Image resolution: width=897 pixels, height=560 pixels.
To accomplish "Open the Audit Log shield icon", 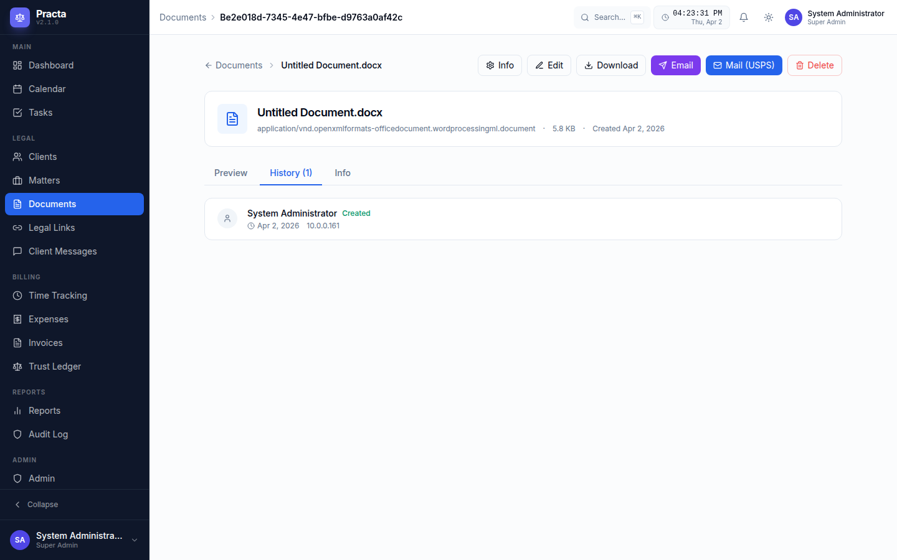I will coord(17,434).
